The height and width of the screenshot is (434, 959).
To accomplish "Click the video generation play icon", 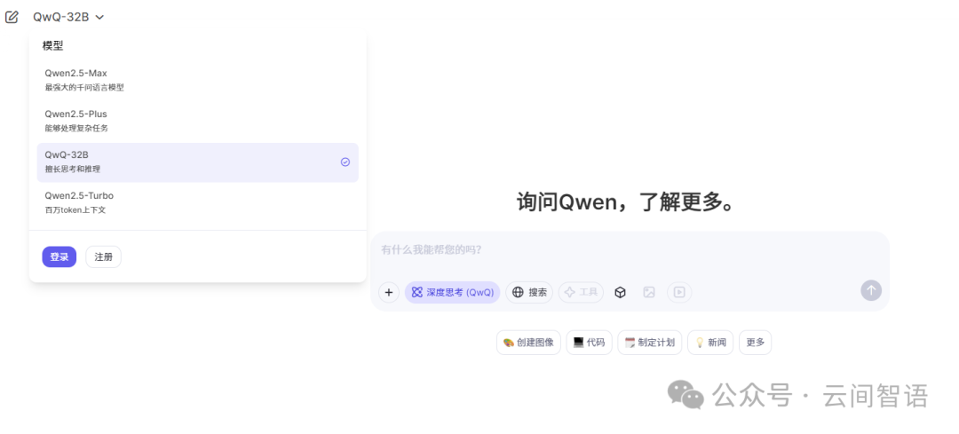I will pos(679,292).
